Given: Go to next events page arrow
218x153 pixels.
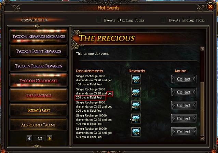Looking at the screenshot, I should 50,138.
